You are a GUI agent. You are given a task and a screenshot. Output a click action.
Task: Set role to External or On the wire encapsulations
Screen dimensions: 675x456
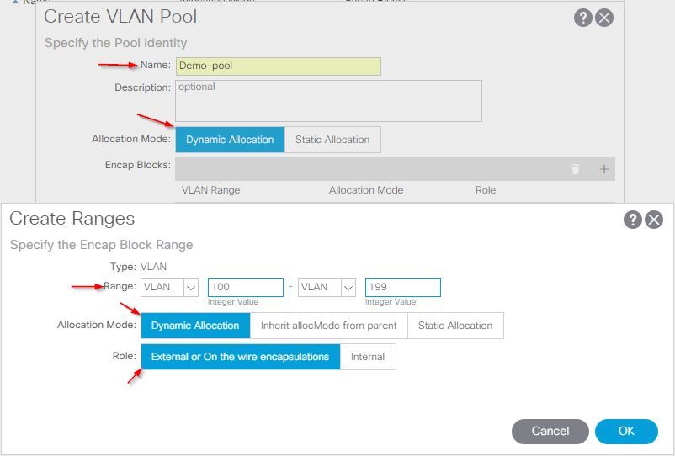(x=240, y=357)
